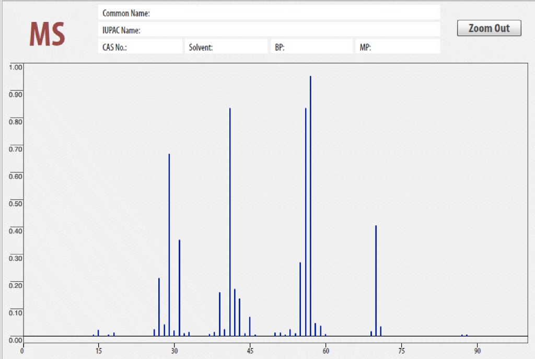Screen dimensions: 535x359
Task: Click the peak at m/z 31
Action: tap(180, 287)
